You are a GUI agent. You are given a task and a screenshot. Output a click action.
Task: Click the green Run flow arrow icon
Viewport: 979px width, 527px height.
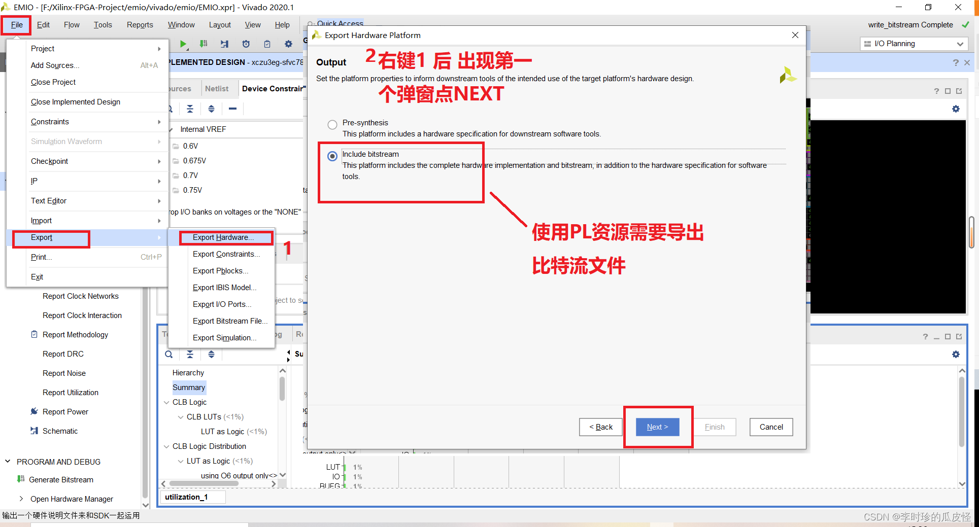coord(183,44)
